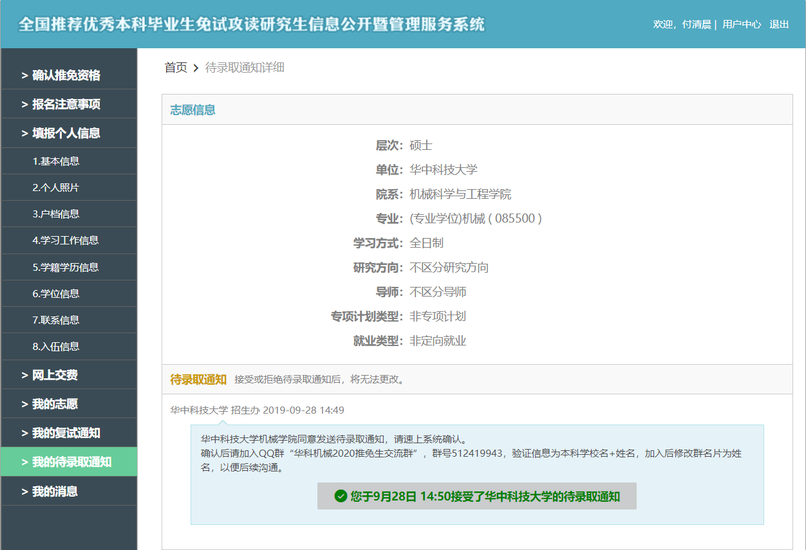This screenshot has height=550, width=806.
Task: Go to 4.学习工作信息 page
Action: [x=66, y=241]
